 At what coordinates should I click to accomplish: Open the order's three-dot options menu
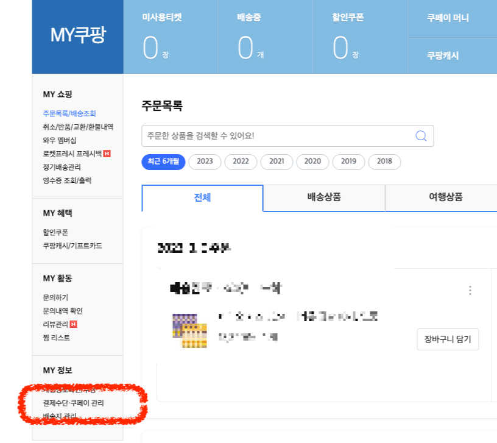(x=470, y=291)
